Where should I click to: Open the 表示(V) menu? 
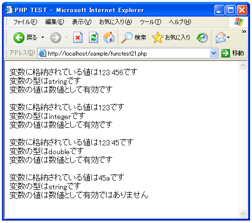82,22
